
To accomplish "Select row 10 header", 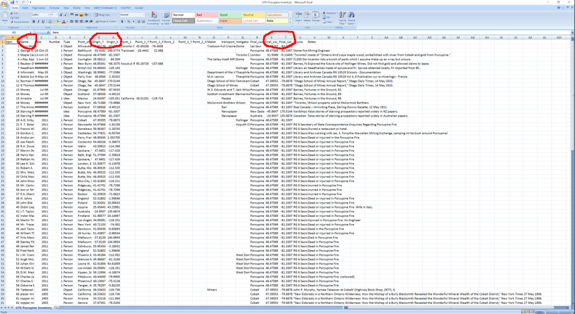I will [x=2, y=81].
